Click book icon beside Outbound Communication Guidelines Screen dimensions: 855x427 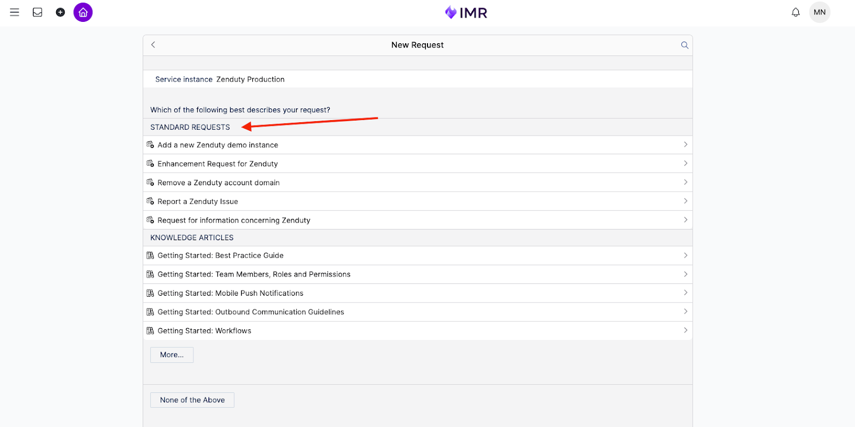(x=150, y=312)
